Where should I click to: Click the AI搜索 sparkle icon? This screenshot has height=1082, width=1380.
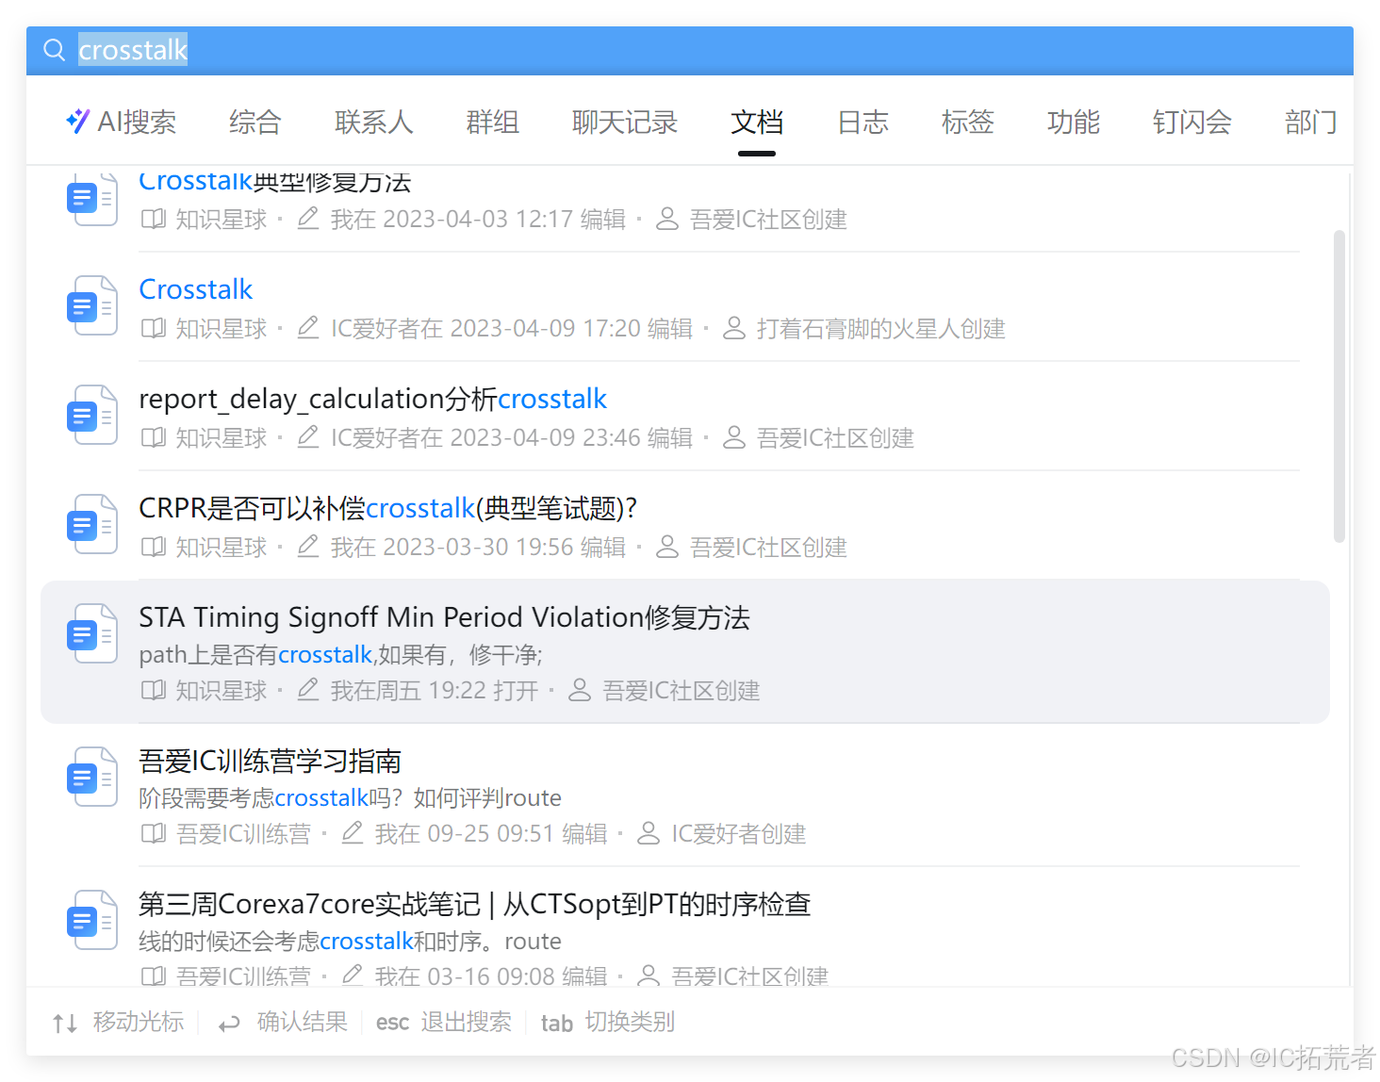[x=77, y=121]
